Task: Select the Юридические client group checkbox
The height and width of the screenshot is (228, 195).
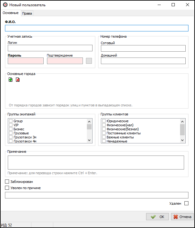Action: [x=104, y=121]
